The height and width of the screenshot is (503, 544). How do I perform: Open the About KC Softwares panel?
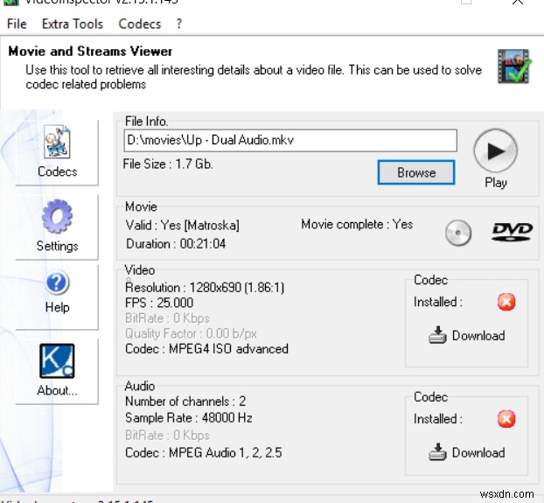[x=57, y=371]
